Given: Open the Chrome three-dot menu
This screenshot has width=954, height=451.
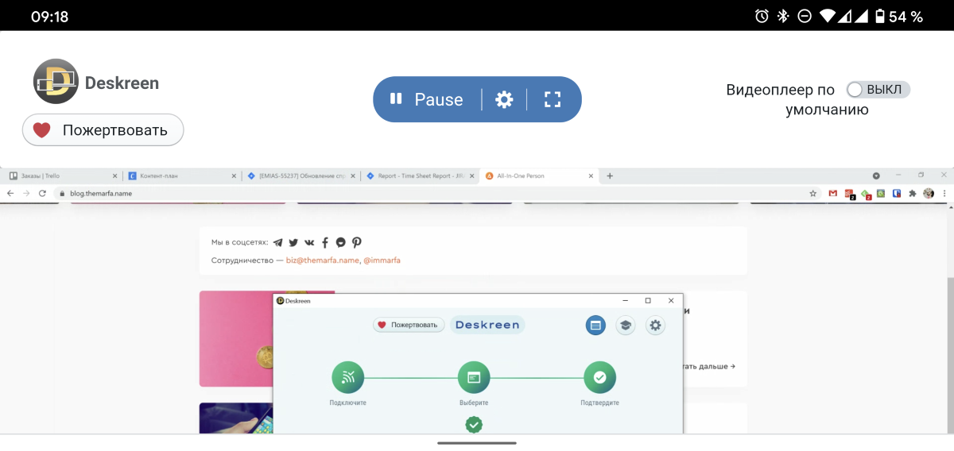Looking at the screenshot, I should point(943,193).
